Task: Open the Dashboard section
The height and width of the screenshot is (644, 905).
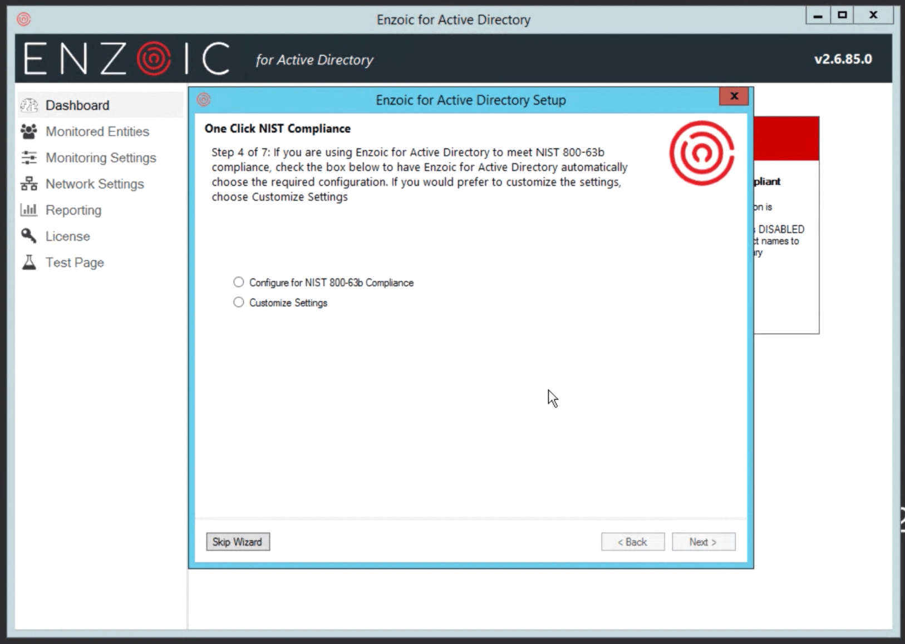Action: 100,105
